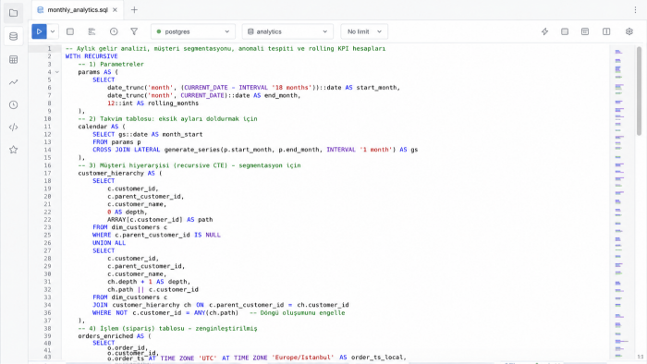
Task: Open the postgres connection dropdown
Action: point(192,31)
